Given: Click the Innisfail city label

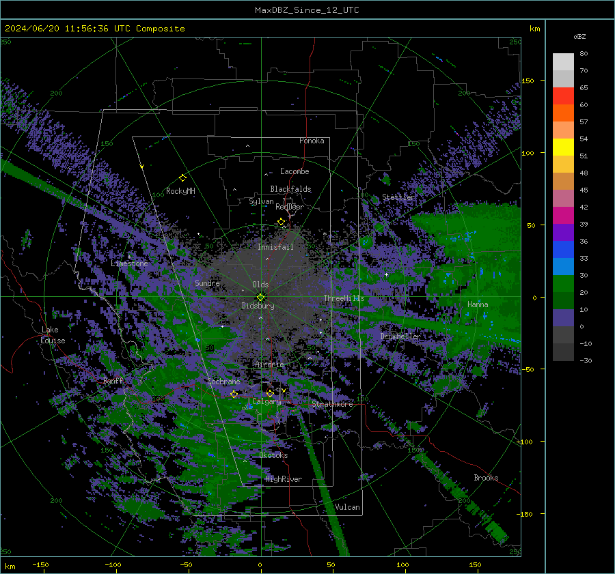Looking at the screenshot, I should point(275,247).
